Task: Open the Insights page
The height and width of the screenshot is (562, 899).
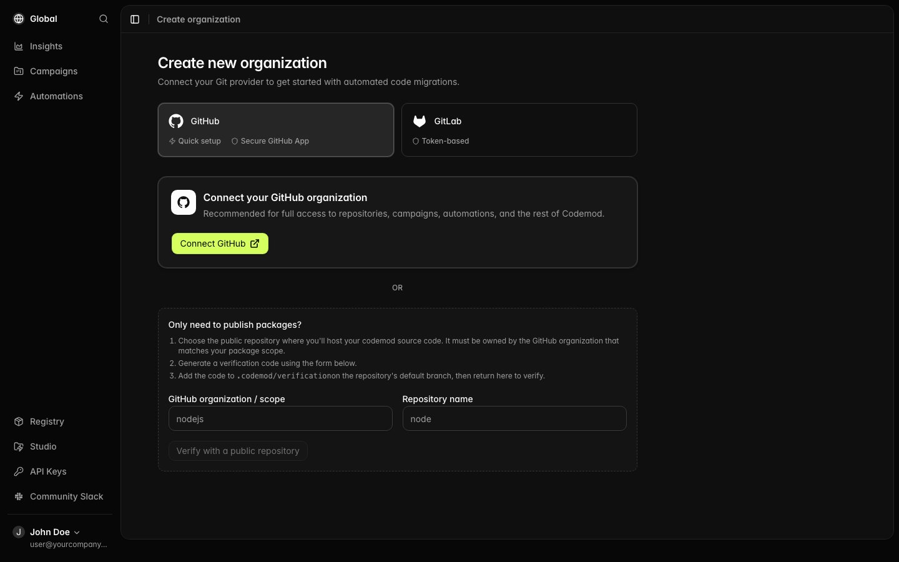Action: (x=60, y=46)
